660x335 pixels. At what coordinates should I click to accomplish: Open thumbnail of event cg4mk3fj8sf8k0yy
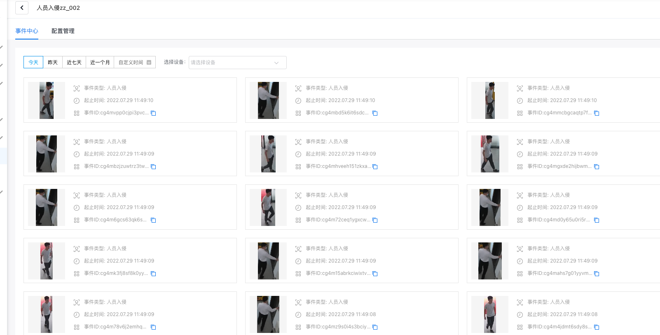pos(47,261)
